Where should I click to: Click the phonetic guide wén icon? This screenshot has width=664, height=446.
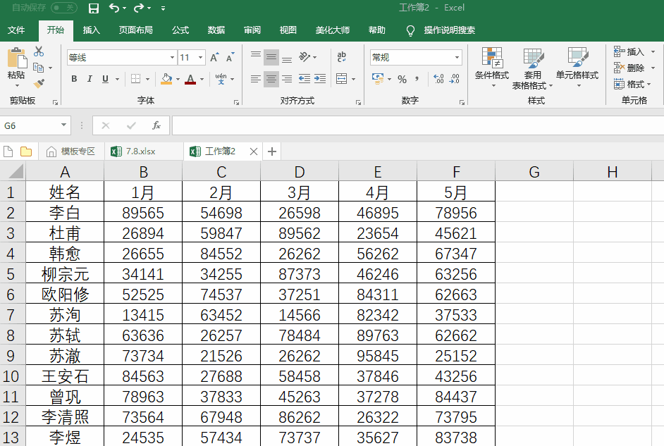[x=221, y=79]
